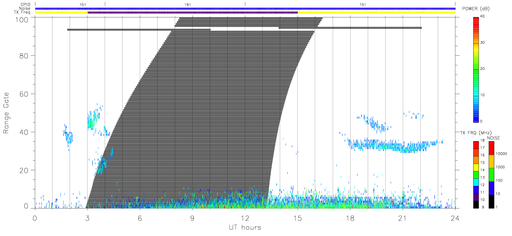Click the Range Gate tick label 40
The width and height of the screenshot is (512, 236).
click(x=24, y=132)
